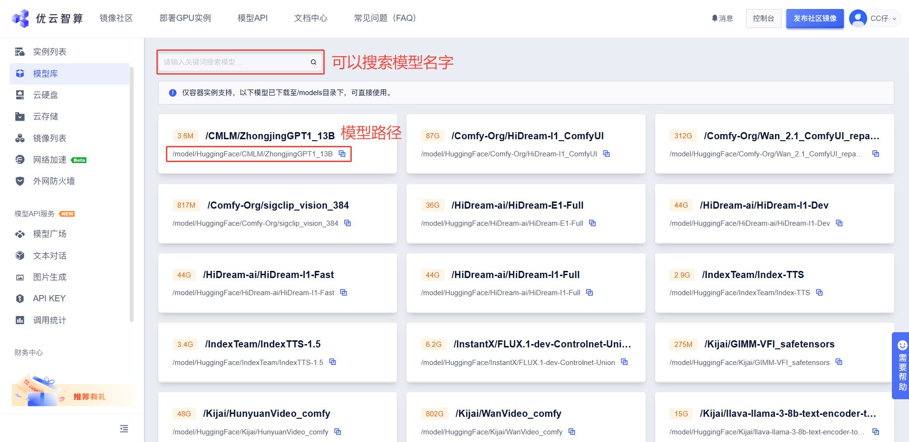
Task: Go to 模型API in top navigation
Action: (x=252, y=18)
